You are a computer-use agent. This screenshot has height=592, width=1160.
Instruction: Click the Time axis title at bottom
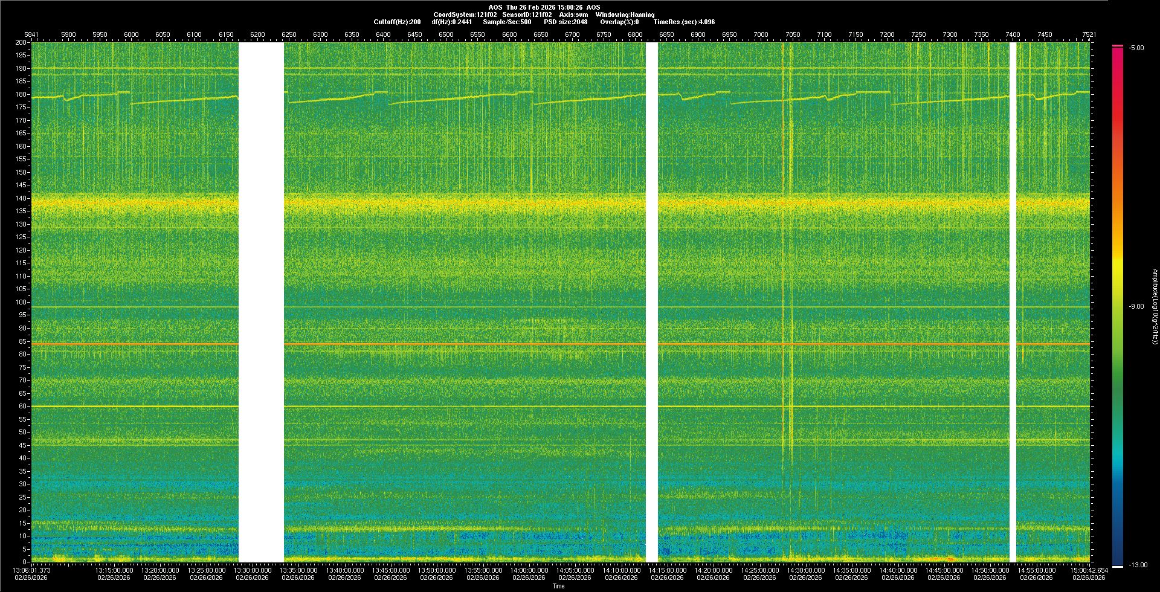[x=558, y=586]
